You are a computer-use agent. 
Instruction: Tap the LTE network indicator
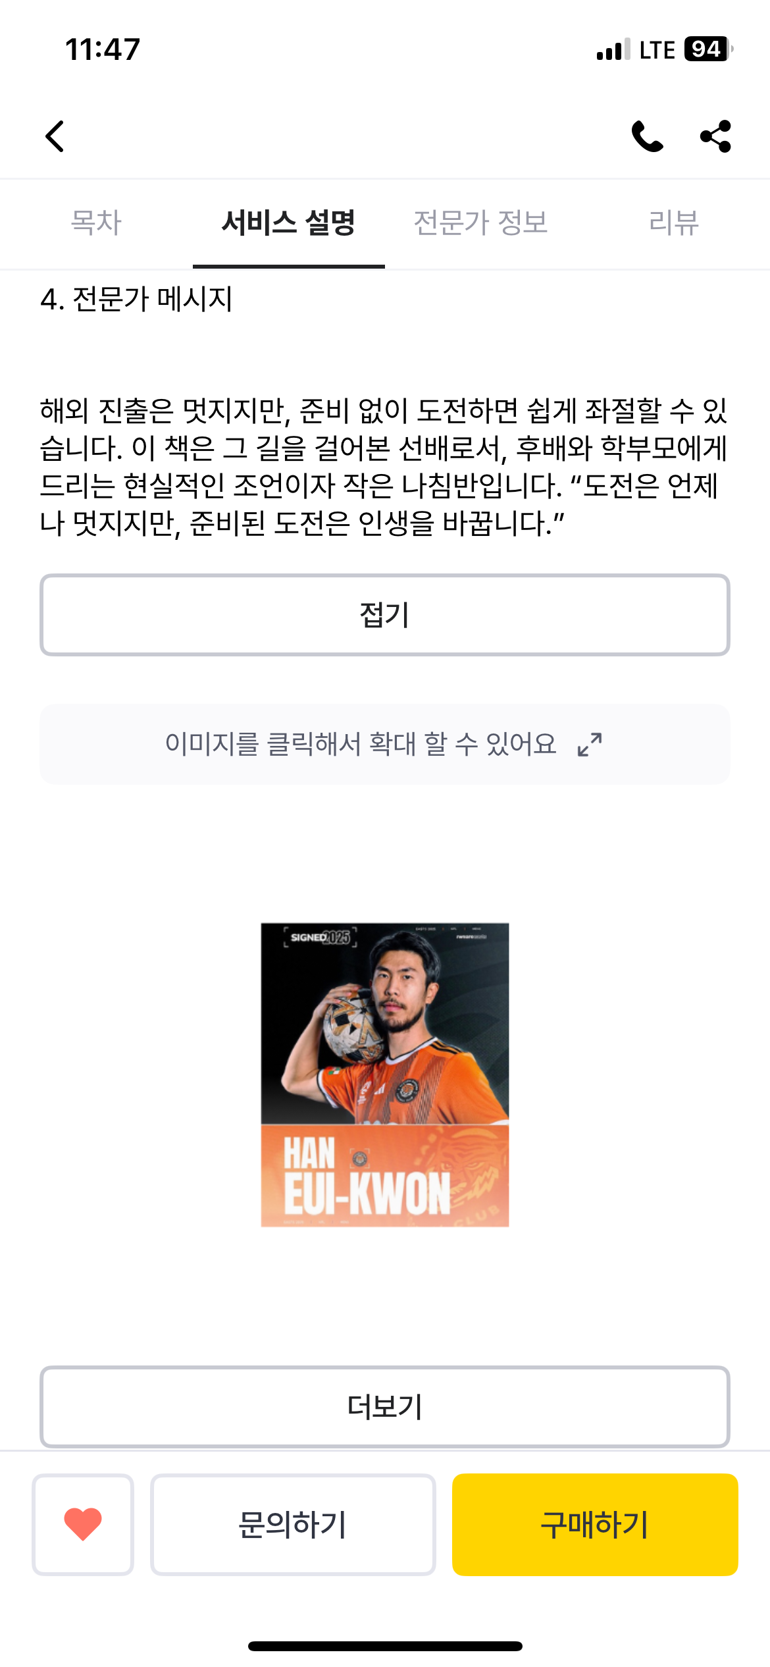pyautogui.click(x=657, y=50)
